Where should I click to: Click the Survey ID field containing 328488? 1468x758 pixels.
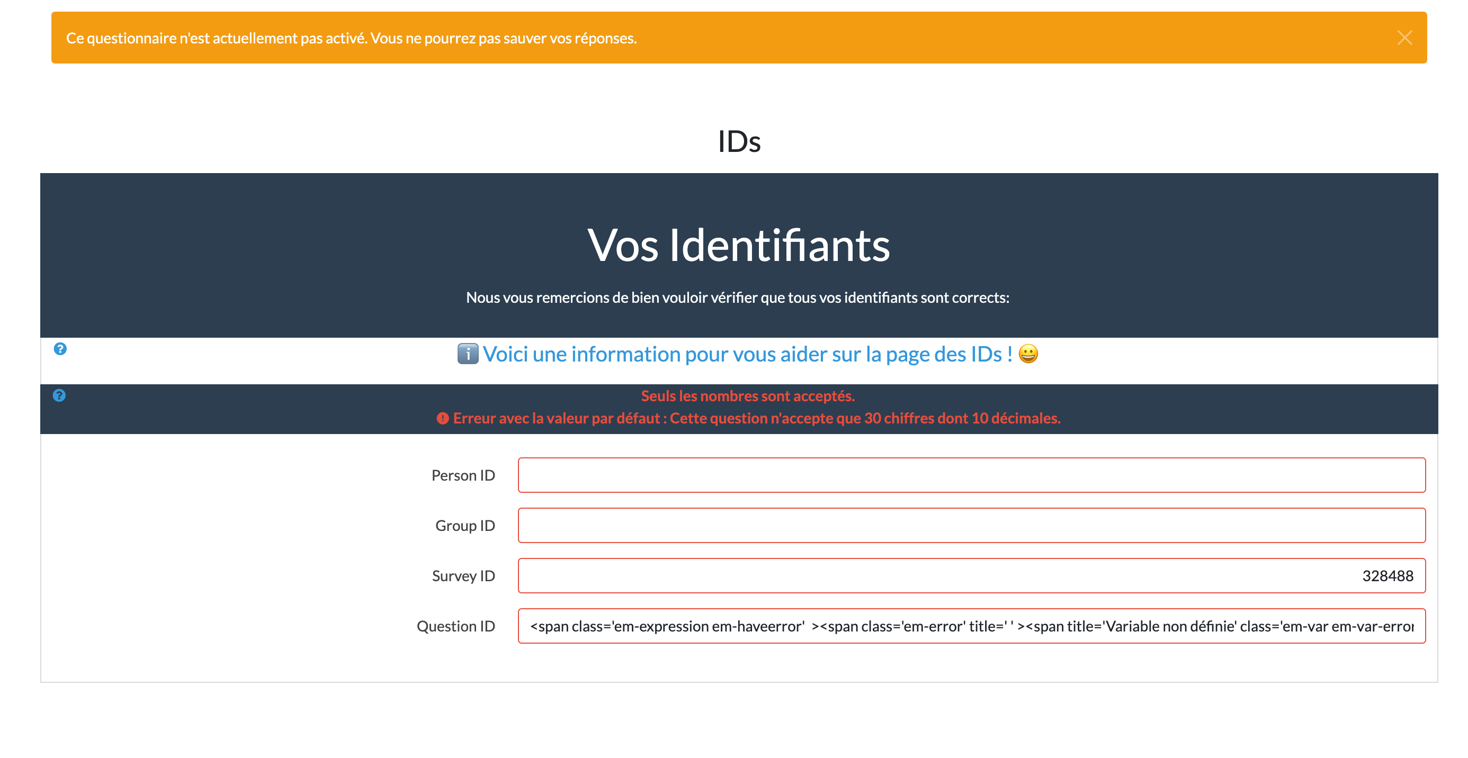click(971, 575)
